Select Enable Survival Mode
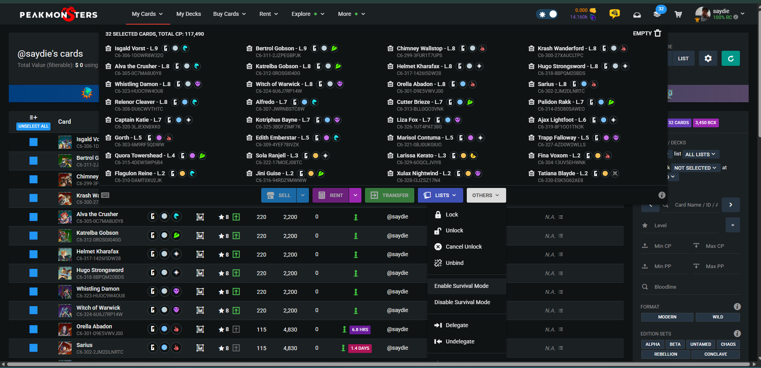 [466, 286]
